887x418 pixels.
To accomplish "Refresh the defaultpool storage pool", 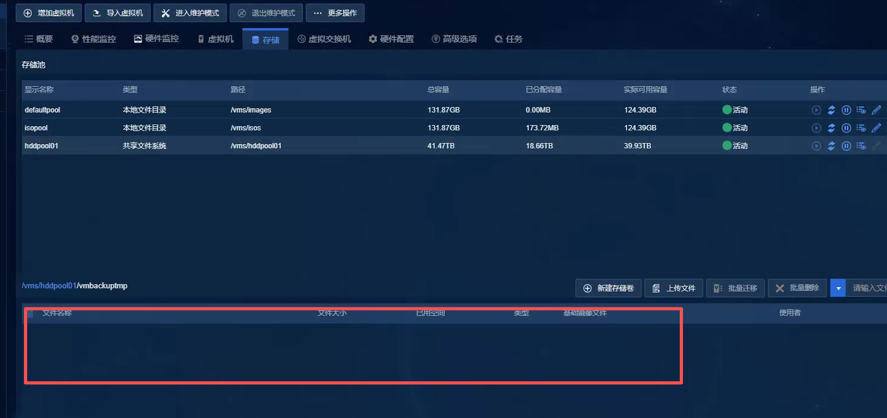I will pyautogui.click(x=831, y=110).
